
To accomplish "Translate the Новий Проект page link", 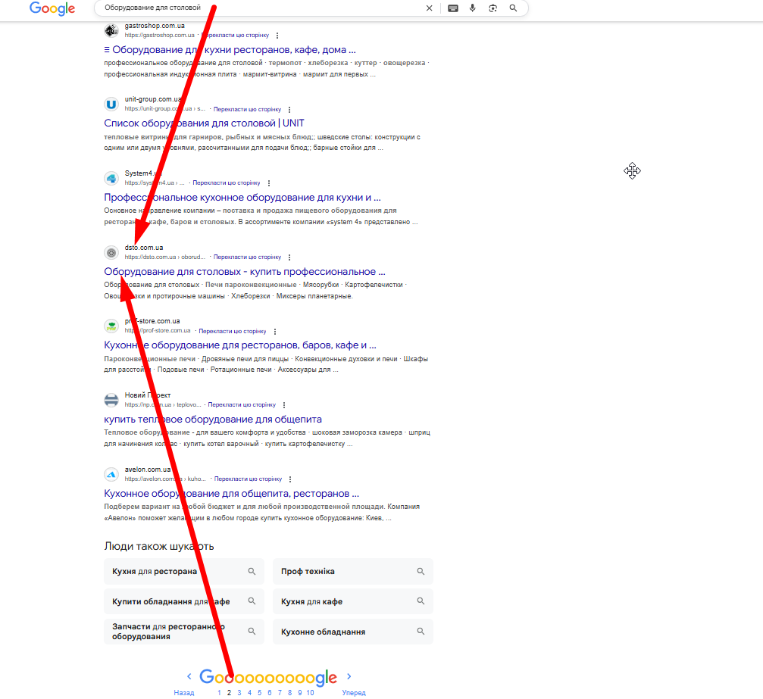I will (242, 405).
